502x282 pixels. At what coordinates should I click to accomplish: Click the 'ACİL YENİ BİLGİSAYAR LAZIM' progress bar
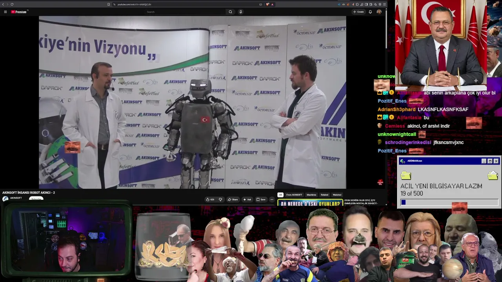point(449,202)
